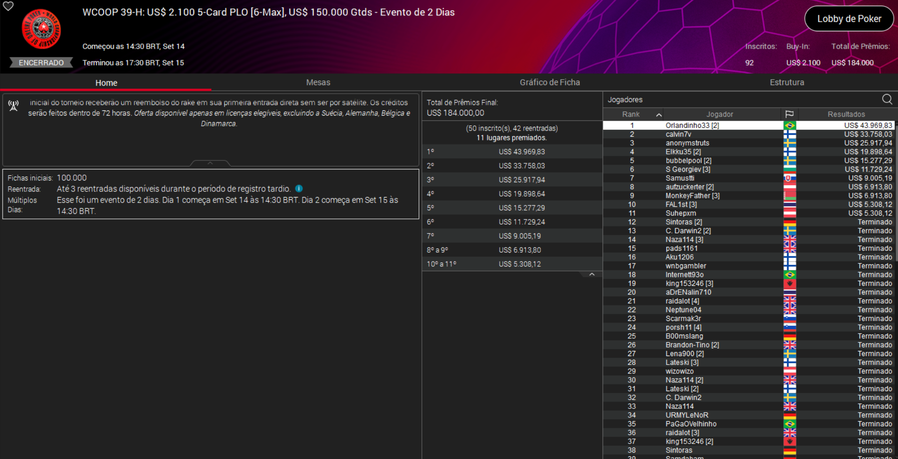Select player Brandon-Tino [2] row

[749, 345]
